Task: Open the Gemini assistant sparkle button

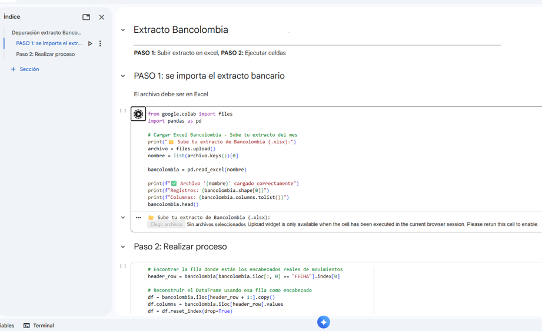Action: (x=324, y=322)
